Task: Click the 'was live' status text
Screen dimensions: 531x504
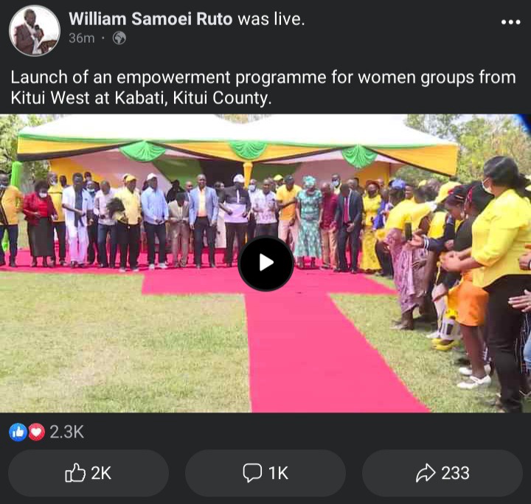Action: pos(271,19)
